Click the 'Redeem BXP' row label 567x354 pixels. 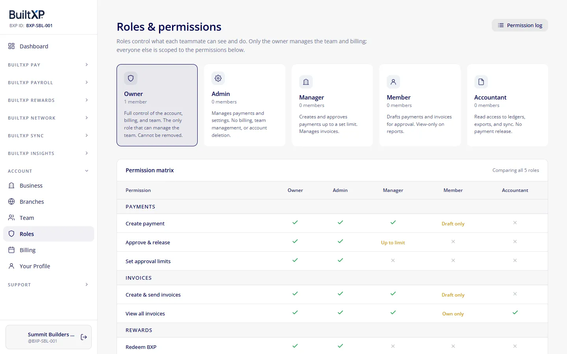[x=141, y=347]
